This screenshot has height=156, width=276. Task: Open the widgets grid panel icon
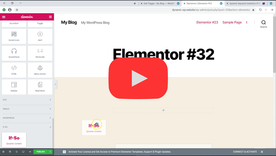(50, 17)
